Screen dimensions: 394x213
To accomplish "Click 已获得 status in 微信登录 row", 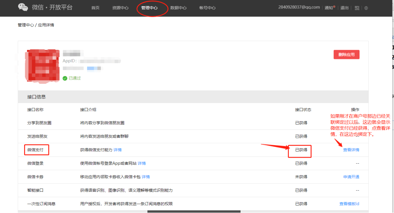I will point(301,163).
